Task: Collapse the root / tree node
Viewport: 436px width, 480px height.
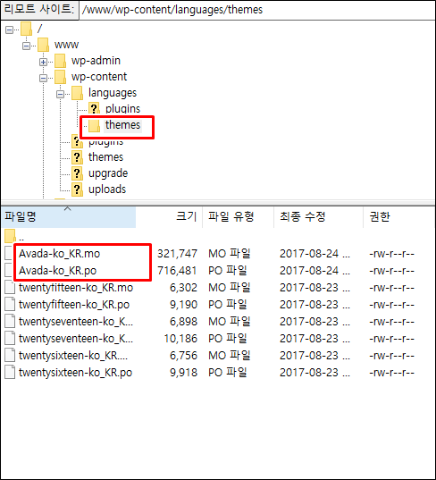Action: 10,29
